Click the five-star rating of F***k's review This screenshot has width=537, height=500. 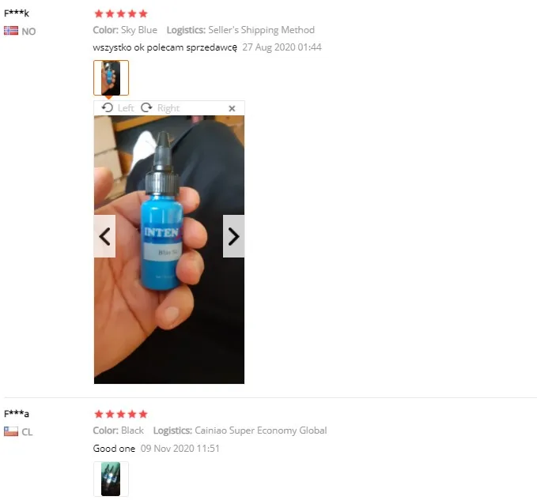tap(120, 13)
